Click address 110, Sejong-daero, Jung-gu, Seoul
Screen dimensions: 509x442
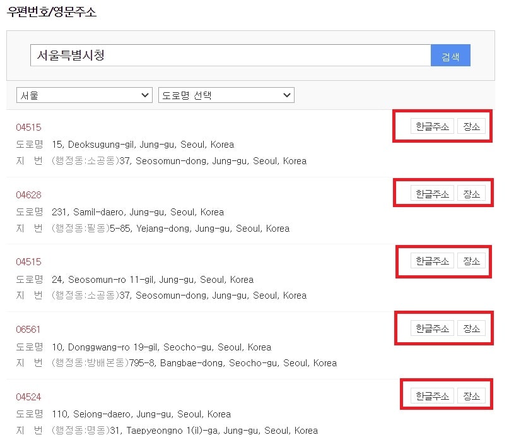click(x=141, y=414)
